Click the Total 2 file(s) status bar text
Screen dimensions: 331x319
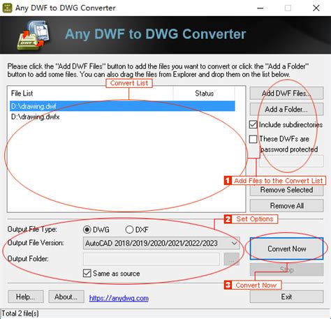[x=20, y=313]
